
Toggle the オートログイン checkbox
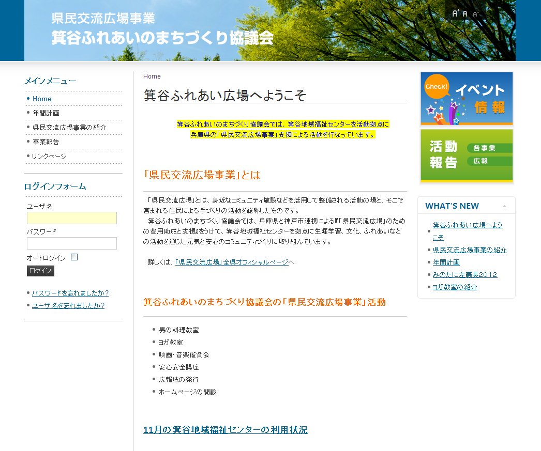(x=74, y=257)
